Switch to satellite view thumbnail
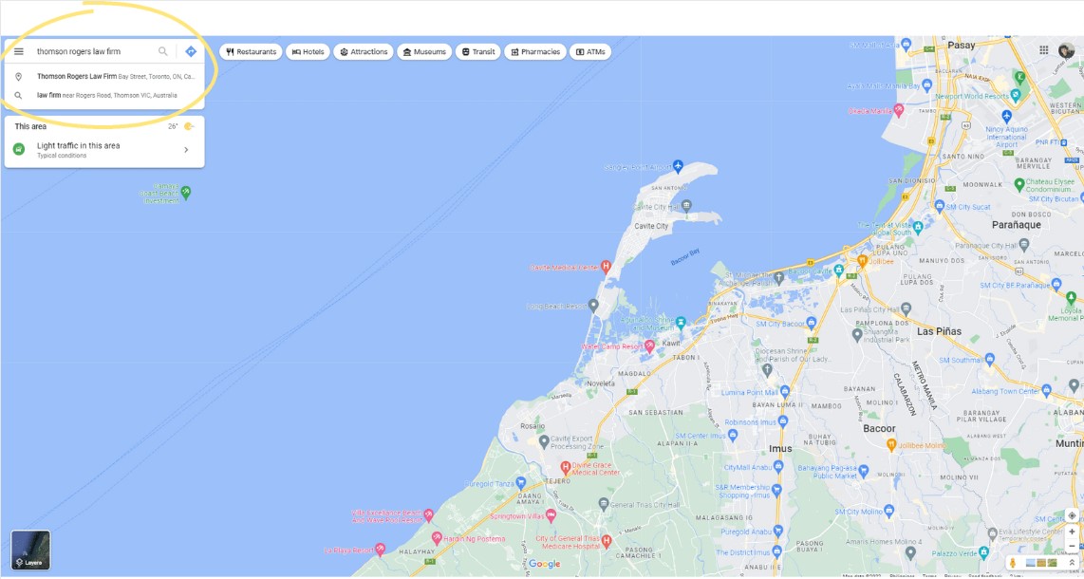This screenshot has width=1084, height=579. click(1051, 562)
